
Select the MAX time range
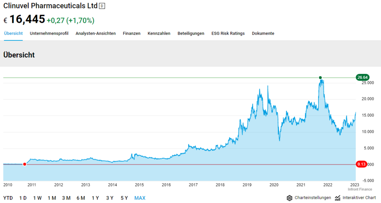point(140,198)
